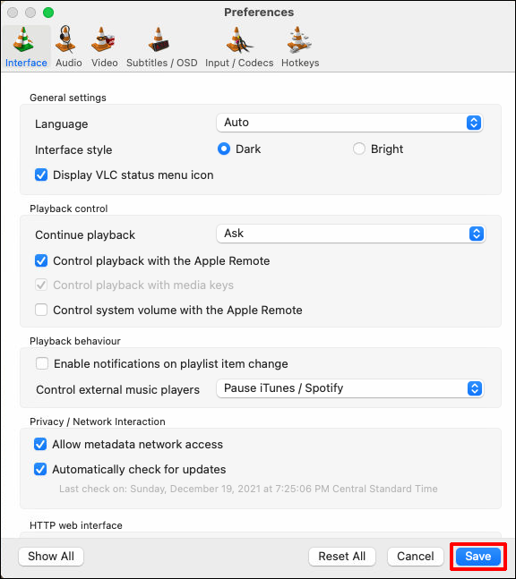
Task: Click the Save button
Action: coord(478,556)
